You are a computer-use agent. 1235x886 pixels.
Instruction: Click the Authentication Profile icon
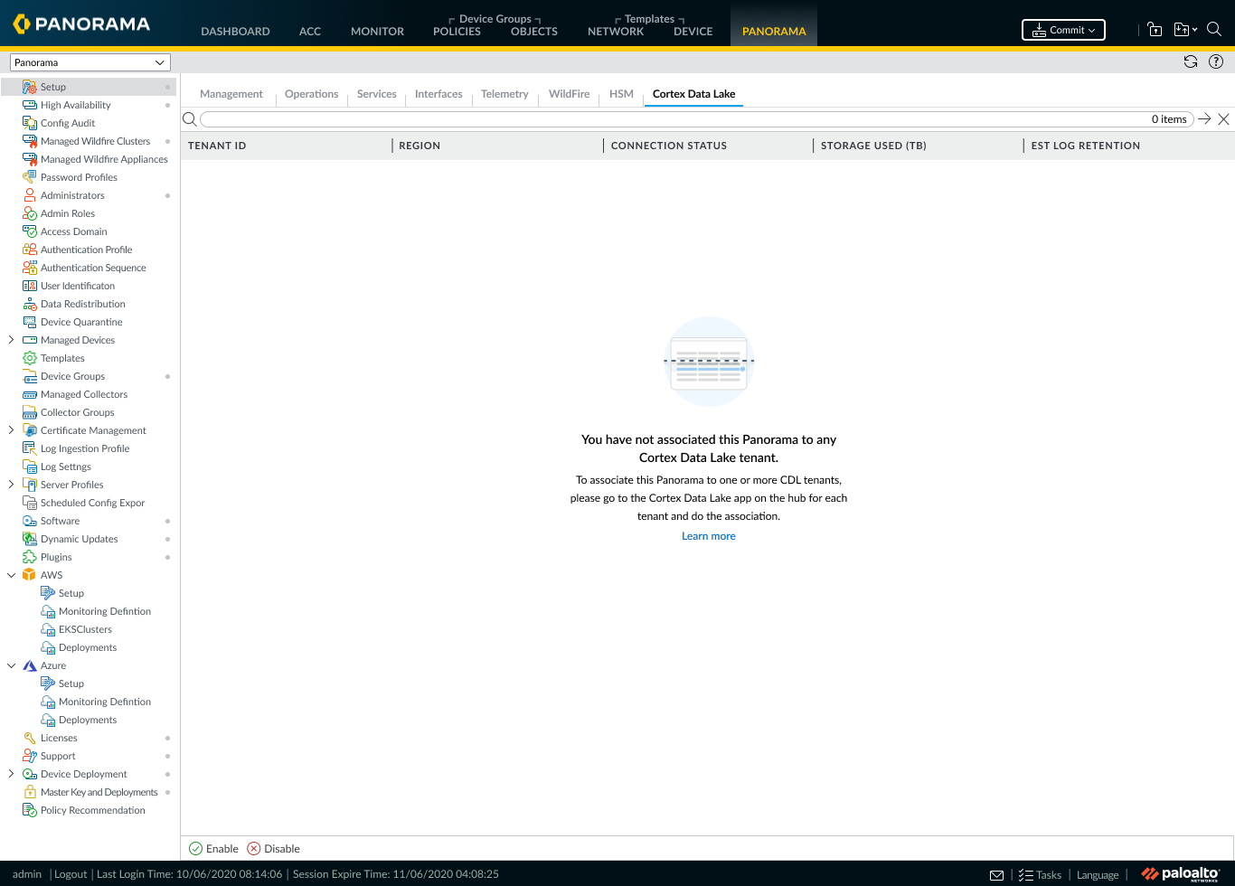click(30, 250)
